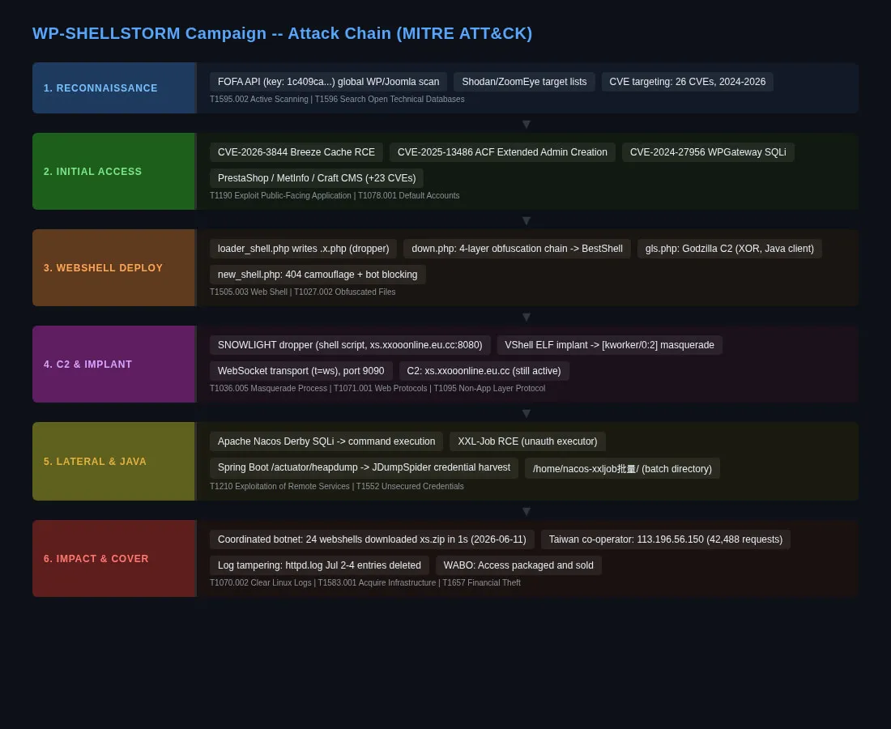This screenshot has width=891, height=729.
Task: Click the Shodan/ZoomEye target lists chip
Action: [524, 82]
